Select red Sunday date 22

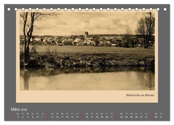pyautogui.click(x=117, y=117)
